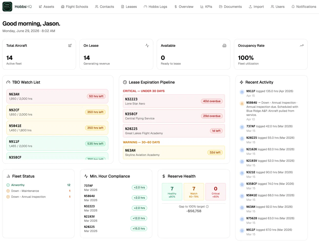Select the Watch 60–79% reserve tile
319x244 pixels.
click(x=194, y=192)
